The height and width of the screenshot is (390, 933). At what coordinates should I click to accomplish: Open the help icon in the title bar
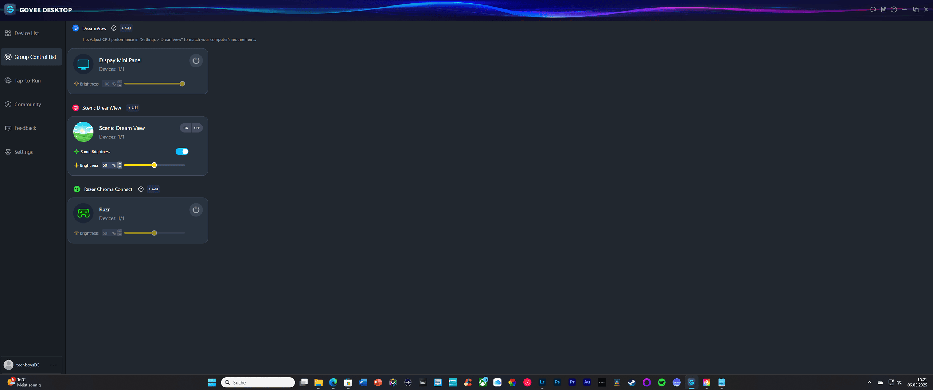(x=894, y=9)
